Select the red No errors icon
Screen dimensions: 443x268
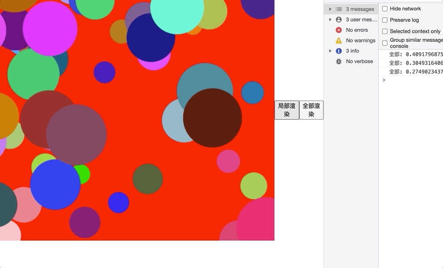[339, 30]
